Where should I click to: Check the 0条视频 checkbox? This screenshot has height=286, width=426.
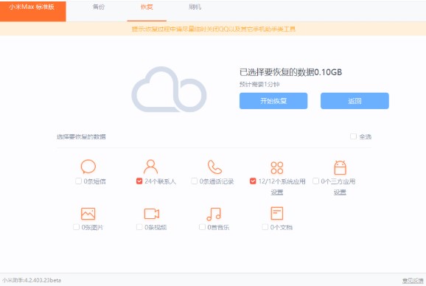[139, 227]
